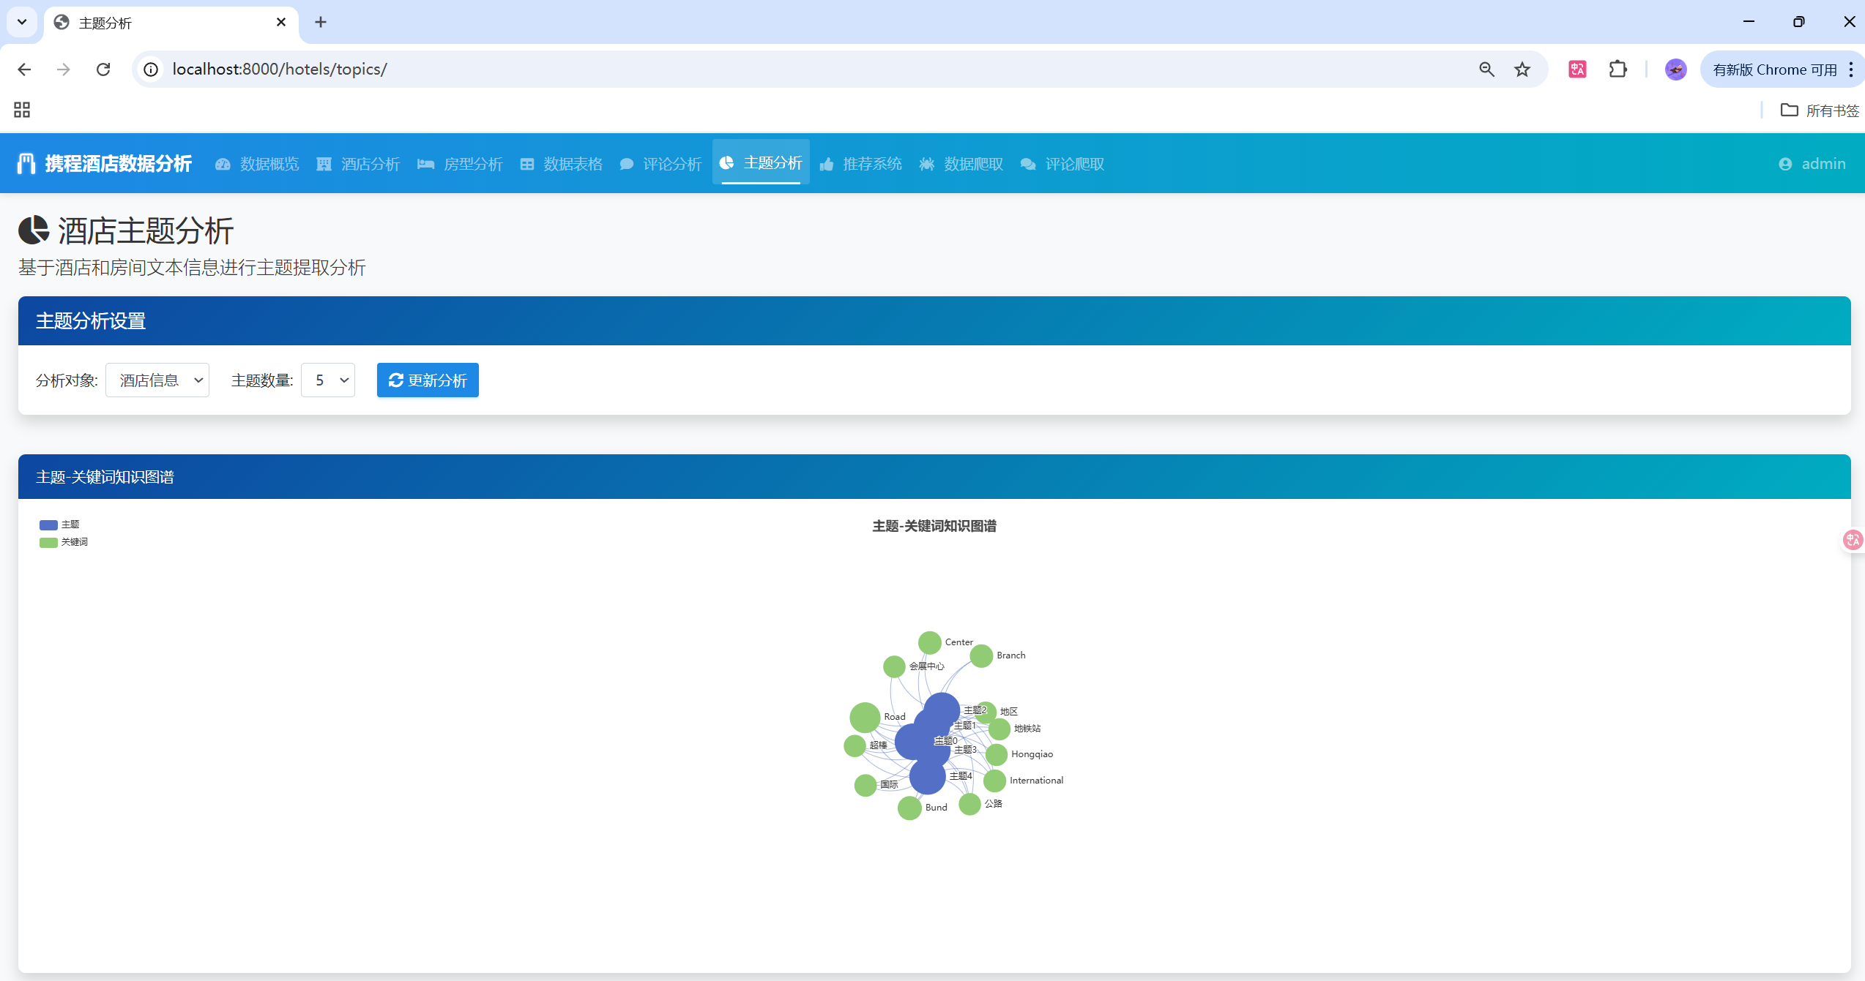Go to the 评论分析 menu item

[661, 164]
